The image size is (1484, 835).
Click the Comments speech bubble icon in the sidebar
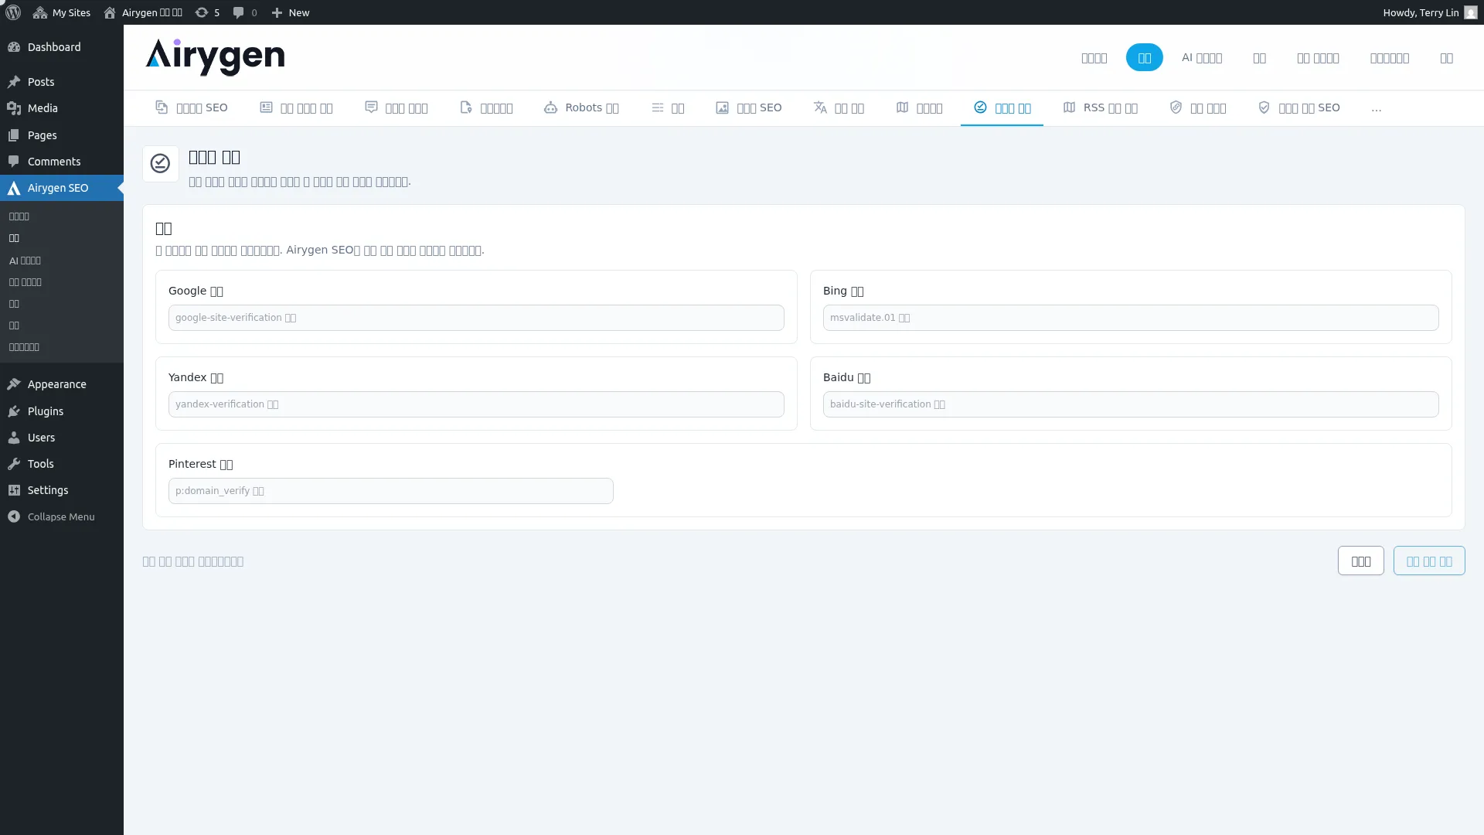[14, 162]
